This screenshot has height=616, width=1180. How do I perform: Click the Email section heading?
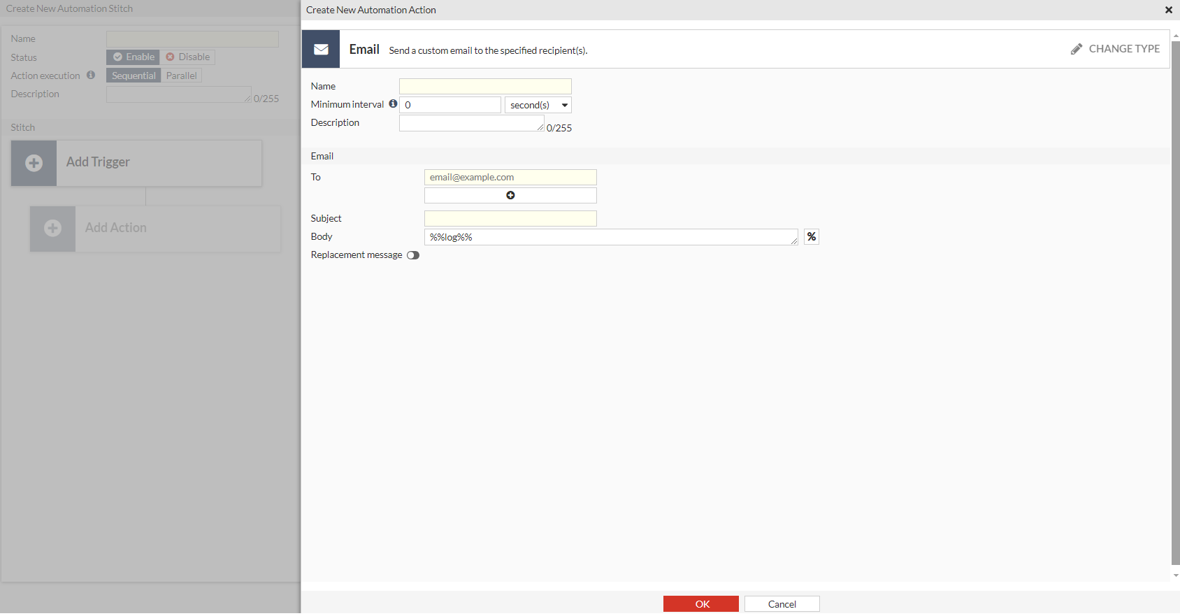coord(322,156)
